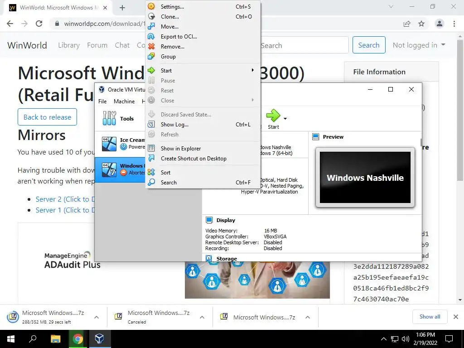Click the Export to OCI icon

coord(151,36)
